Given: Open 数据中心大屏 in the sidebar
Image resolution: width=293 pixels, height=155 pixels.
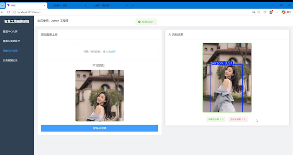Looking at the screenshot, I should click(10, 31).
